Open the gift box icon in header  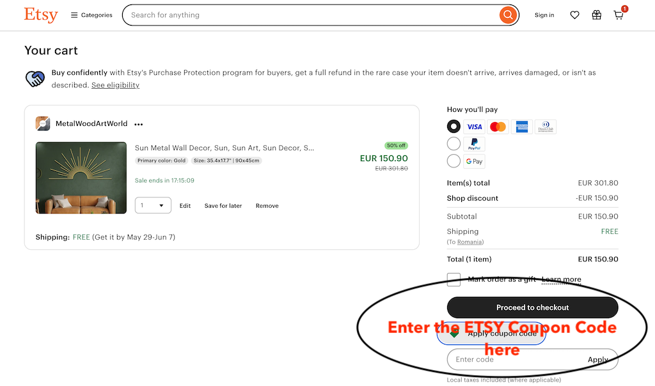pyautogui.click(x=597, y=15)
